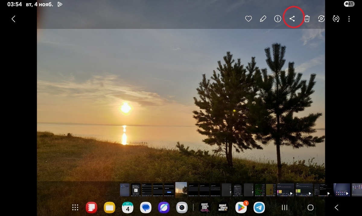
Task: Open the blue Messages app icon
Action: [x=146, y=207]
